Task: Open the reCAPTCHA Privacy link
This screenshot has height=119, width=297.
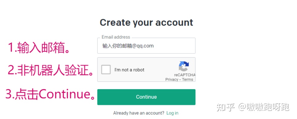Action: [x=172, y=79]
